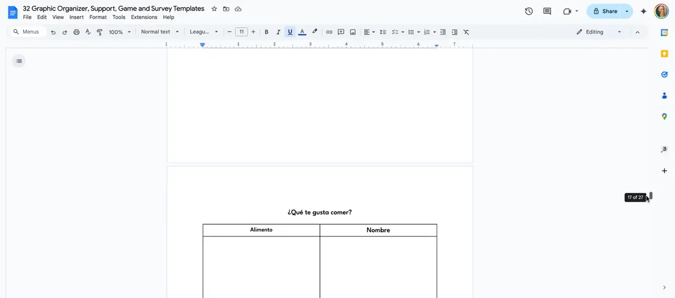Open the Edit menu
Viewport: 675px width, 298px height.
42,17
